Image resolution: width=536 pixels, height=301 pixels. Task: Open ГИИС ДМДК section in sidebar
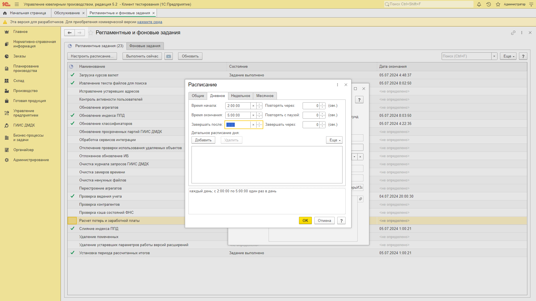click(30, 125)
